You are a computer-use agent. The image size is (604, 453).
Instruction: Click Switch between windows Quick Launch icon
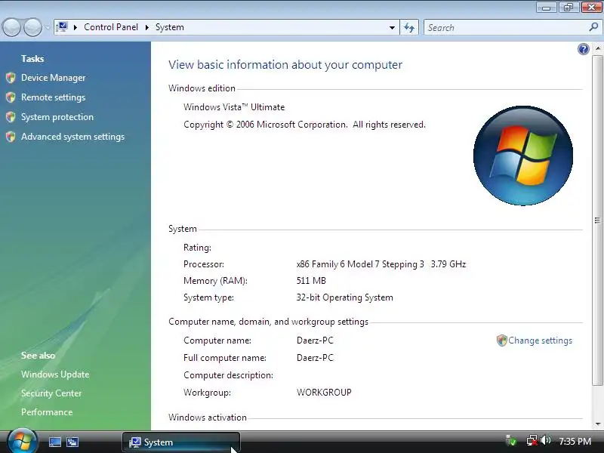click(x=72, y=442)
